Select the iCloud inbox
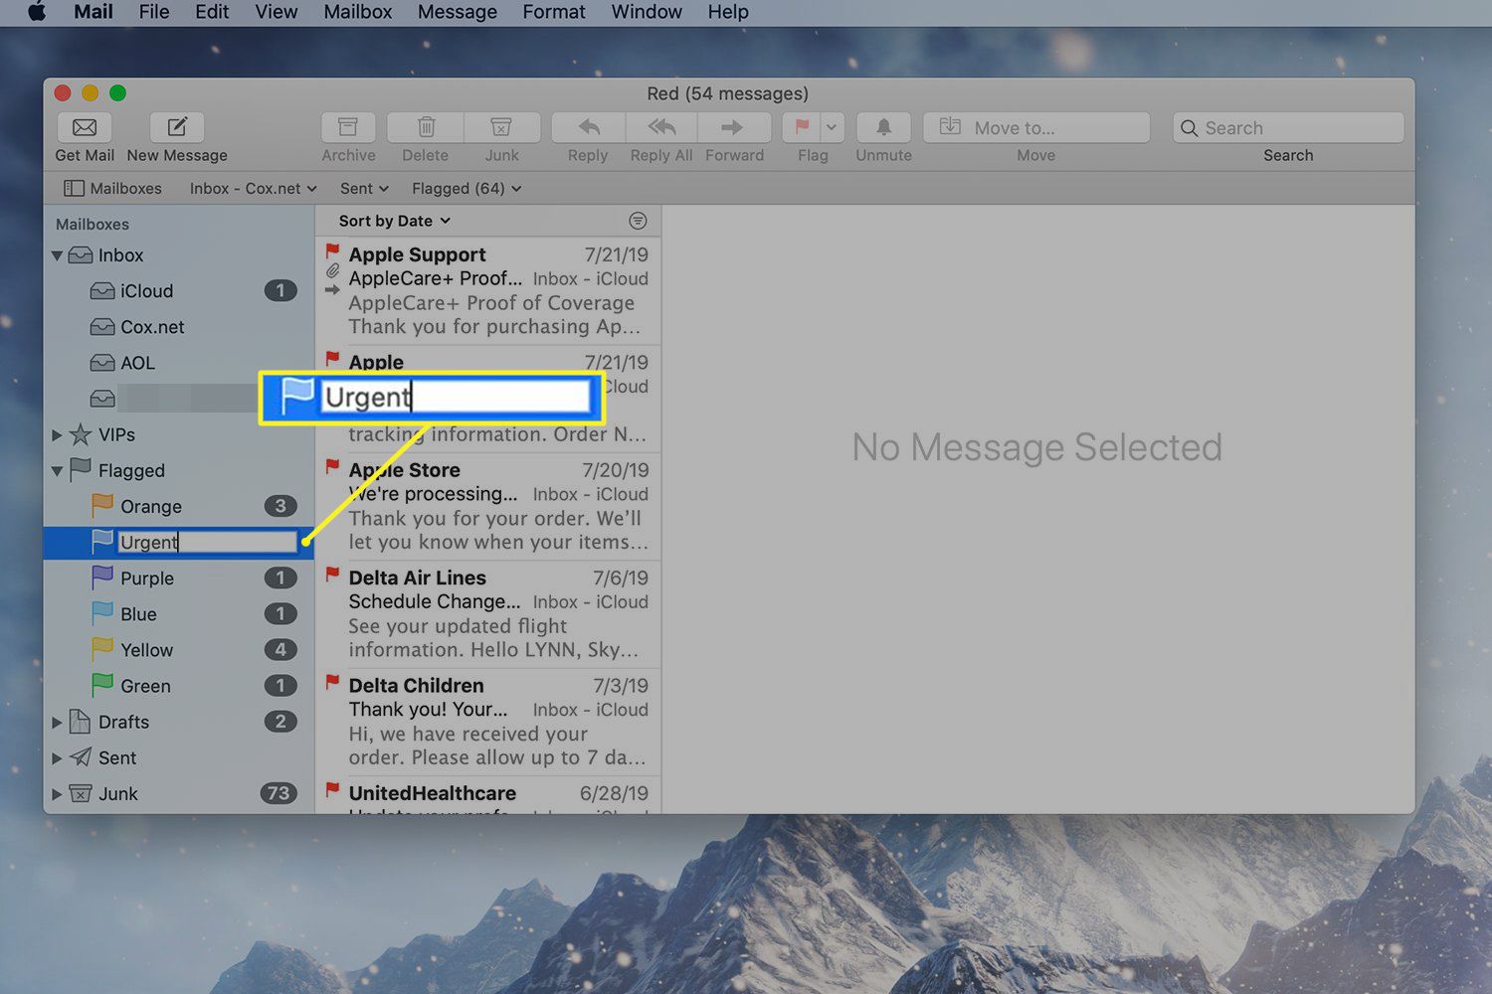Viewport: 1492px width, 994px height. click(179, 291)
